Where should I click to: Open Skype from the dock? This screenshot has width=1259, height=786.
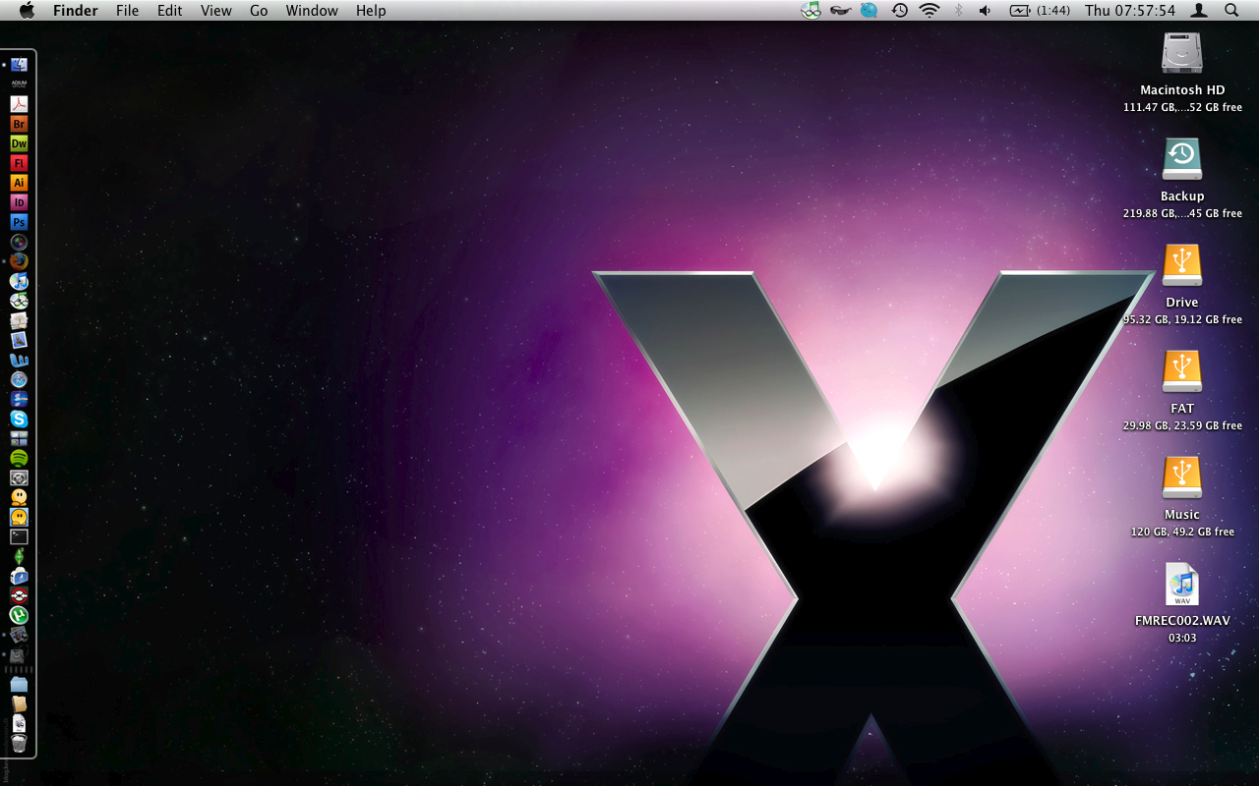[x=19, y=419]
